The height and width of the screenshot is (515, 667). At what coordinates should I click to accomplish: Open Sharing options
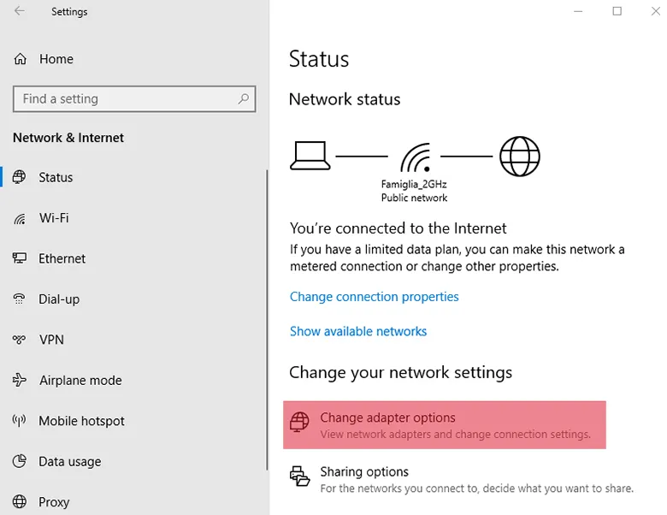364,472
